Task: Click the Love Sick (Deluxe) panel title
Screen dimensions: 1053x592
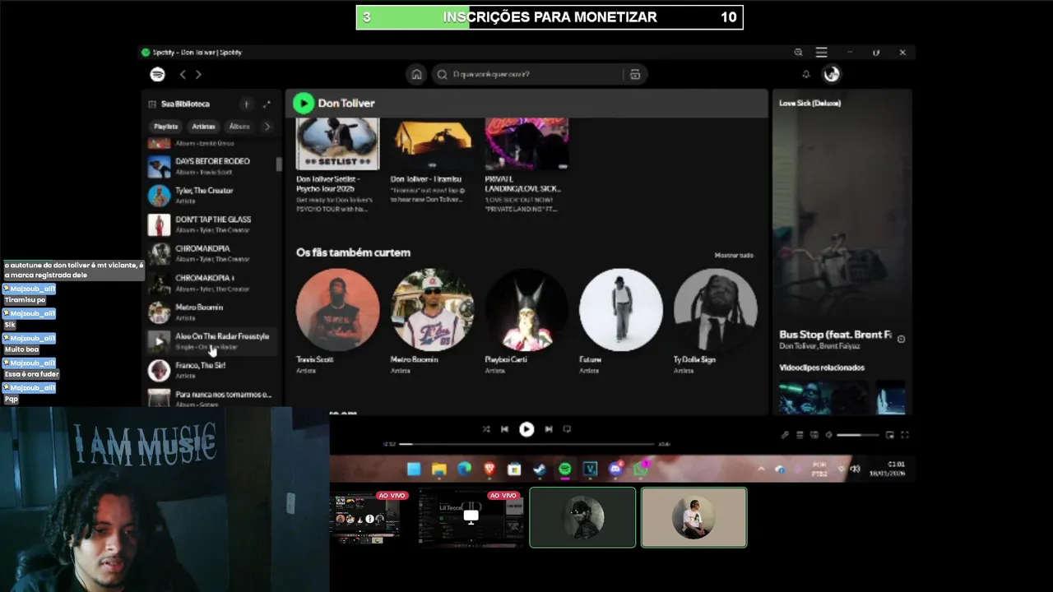Action: 809,103
